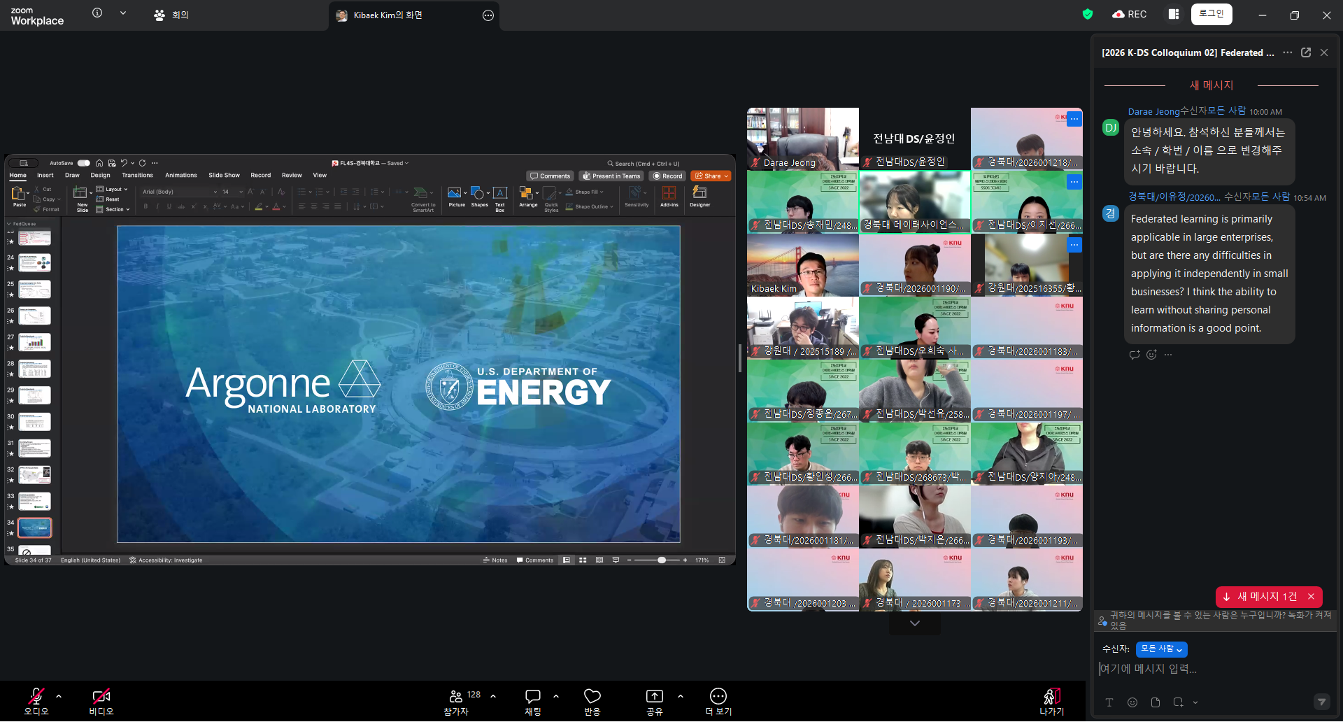Click the leave meeting (나가기) icon
Viewport: 1343px width, 722px height.
(x=1051, y=696)
